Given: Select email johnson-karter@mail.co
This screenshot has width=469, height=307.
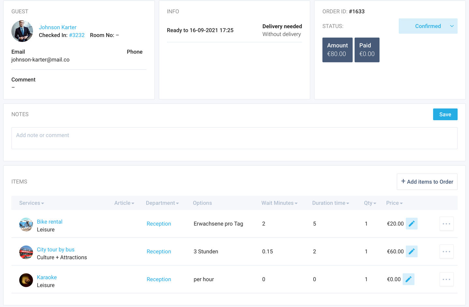Looking at the screenshot, I should [40, 59].
